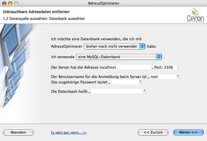This screenshot has height=141, width=207.
Task: Click the '1.2 Datenquelle auswählen' step subtitle
Action: (44, 19)
